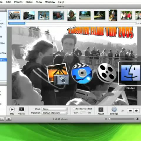Select the eighth portrait thumbnail
This screenshot has height=141, width=141.
tap(113, 15)
